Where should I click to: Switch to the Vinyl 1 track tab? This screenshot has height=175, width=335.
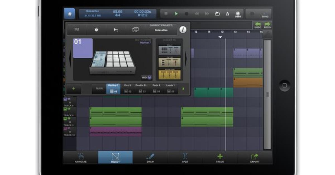pyautogui.click(x=128, y=89)
